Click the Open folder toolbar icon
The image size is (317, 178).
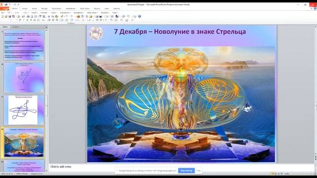pyautogui.click(x=6, y=16)
